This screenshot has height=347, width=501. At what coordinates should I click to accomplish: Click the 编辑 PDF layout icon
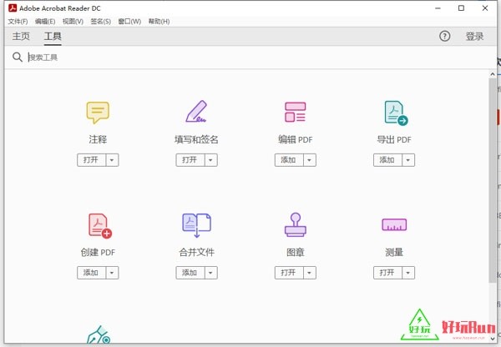(x=296, y=112)
